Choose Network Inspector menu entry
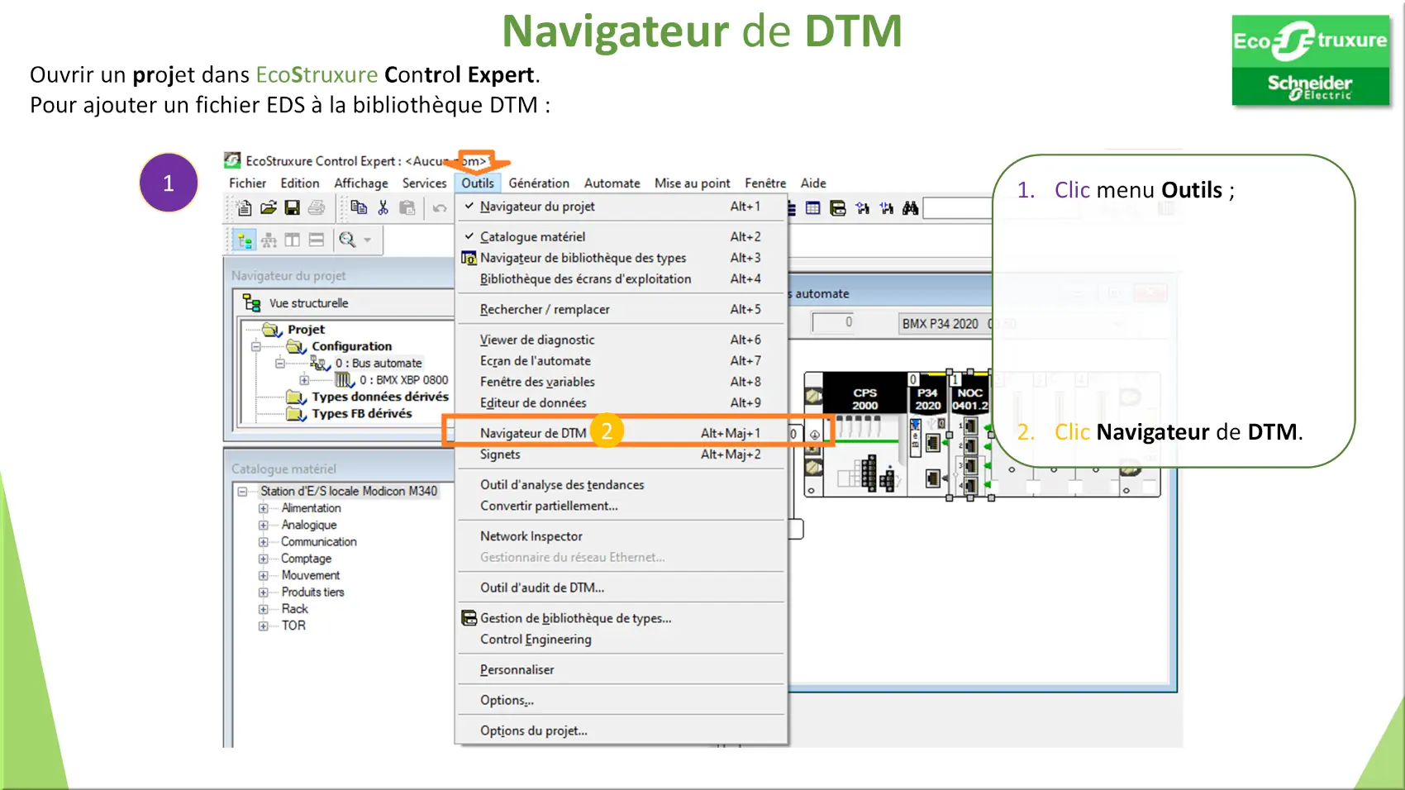This screenshot has width=1405, height=790. point(621,536)
